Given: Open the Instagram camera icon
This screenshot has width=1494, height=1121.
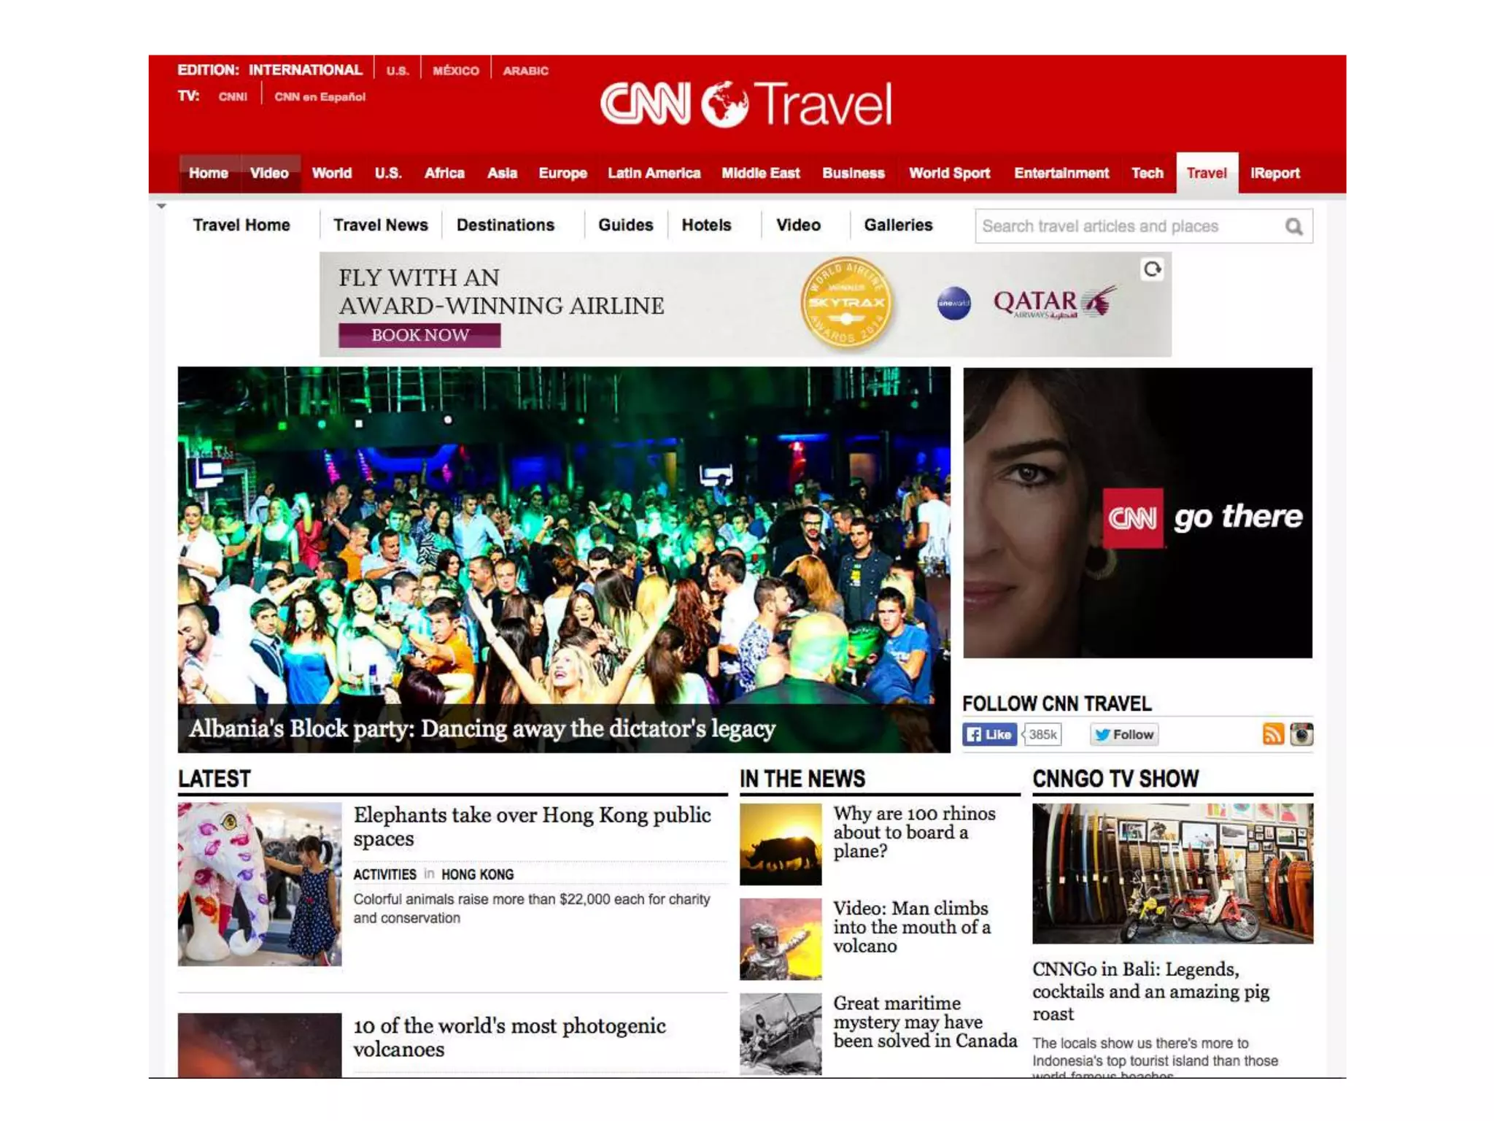Looking at the screenshot, I should tap(1301, 734).
